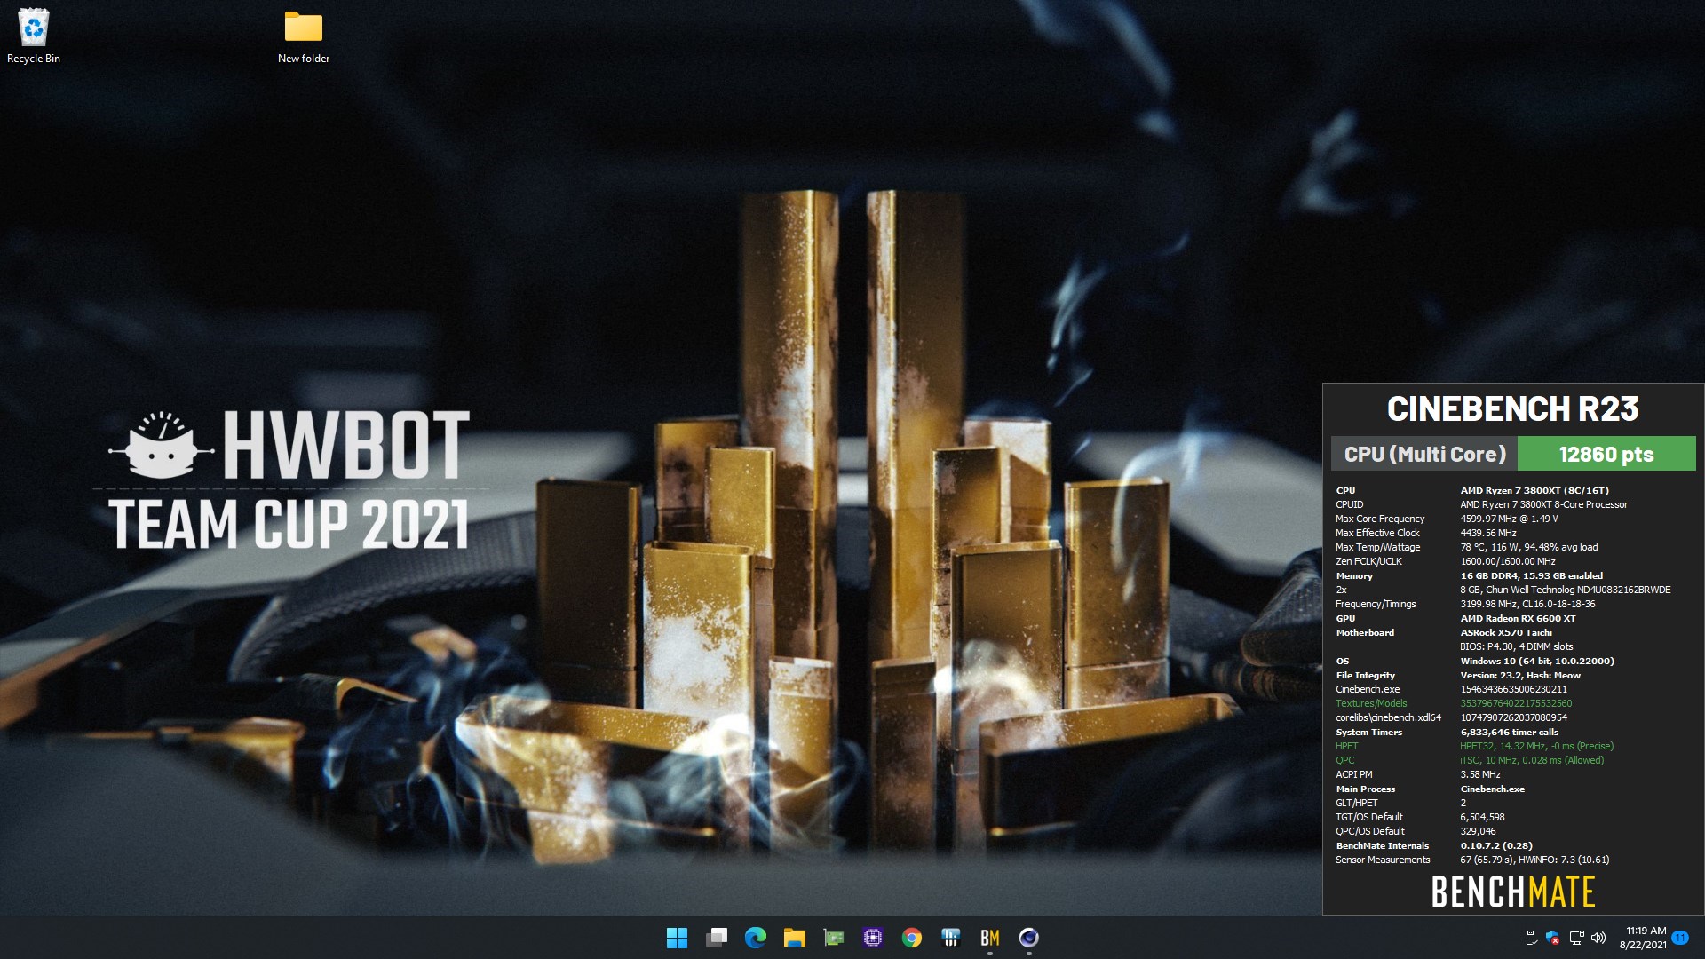Select the New folder desktop icon
Viewport: 1705px width, 959px height.
304,36
